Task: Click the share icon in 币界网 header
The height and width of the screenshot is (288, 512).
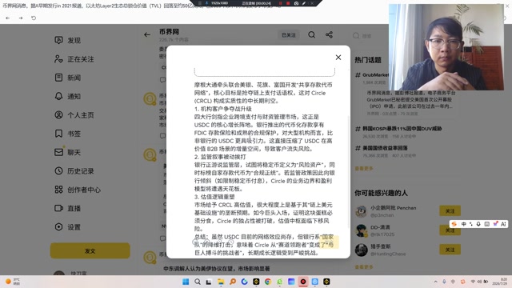Action: tap(329, 34)
